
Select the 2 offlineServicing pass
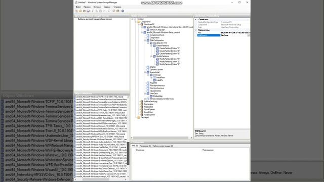(x=150, y=102)
